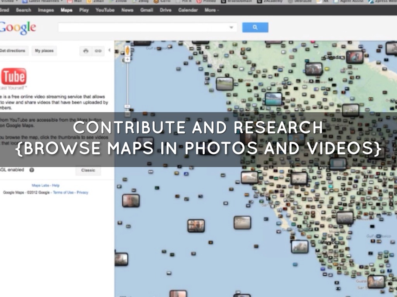The width and height of the screenshot is (397, 297).
Task: Switch to Classic maps with the Classic button
Action: 88,170
